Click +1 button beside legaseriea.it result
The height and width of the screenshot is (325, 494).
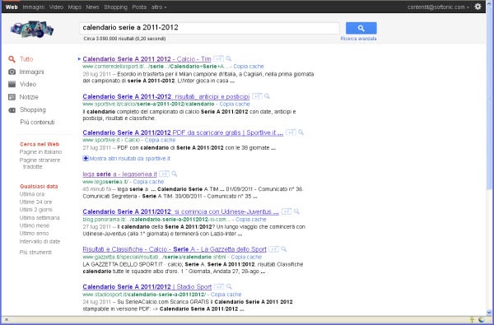tap(164, 174)
